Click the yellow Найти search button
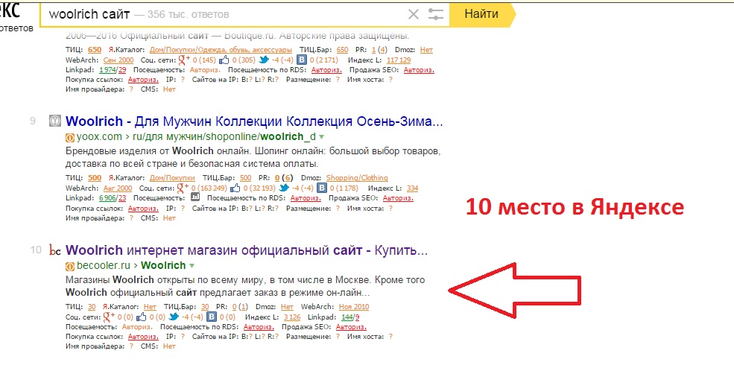 click(x=481, y=14)
